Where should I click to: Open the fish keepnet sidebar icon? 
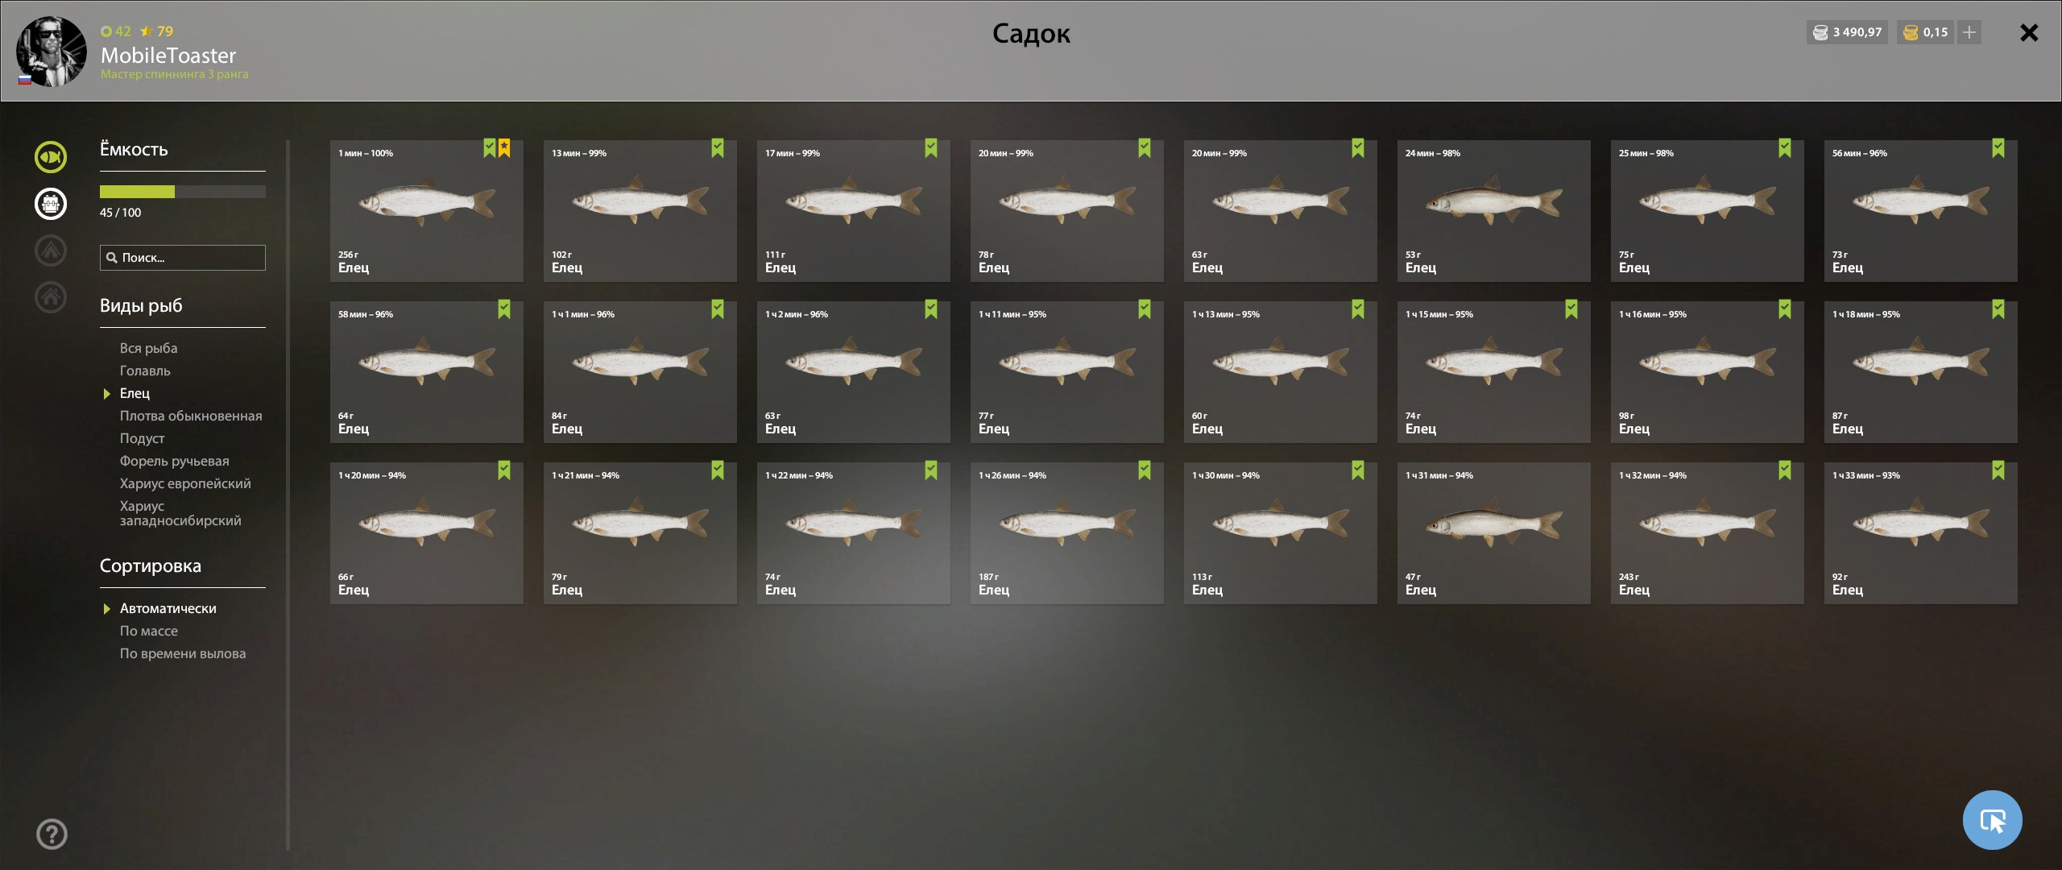[x=51, y=157]
